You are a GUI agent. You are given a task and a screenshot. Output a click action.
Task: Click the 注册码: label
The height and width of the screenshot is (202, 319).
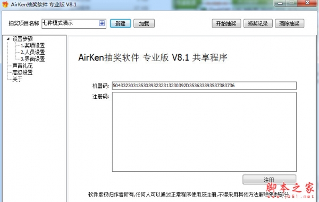101,96
